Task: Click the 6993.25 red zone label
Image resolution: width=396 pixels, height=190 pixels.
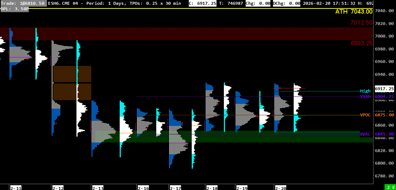Action: click(361, 43)
